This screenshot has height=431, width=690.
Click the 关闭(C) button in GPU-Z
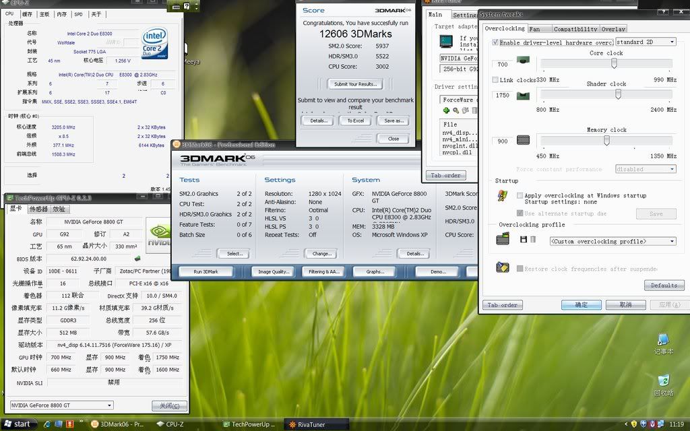(169, 405)
